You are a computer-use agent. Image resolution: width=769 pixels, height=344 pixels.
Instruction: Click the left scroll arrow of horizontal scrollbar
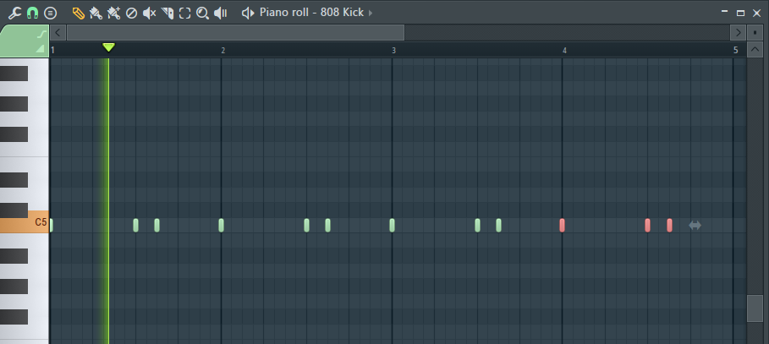pyautogui.click(x=58, y=33)
